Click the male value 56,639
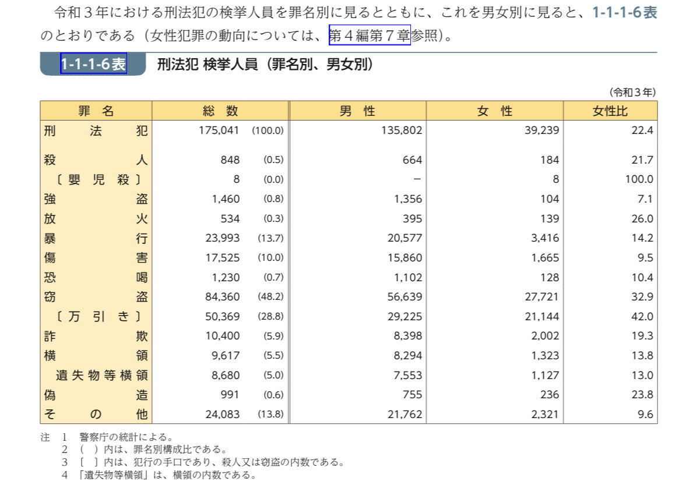 tap(405, 297)
